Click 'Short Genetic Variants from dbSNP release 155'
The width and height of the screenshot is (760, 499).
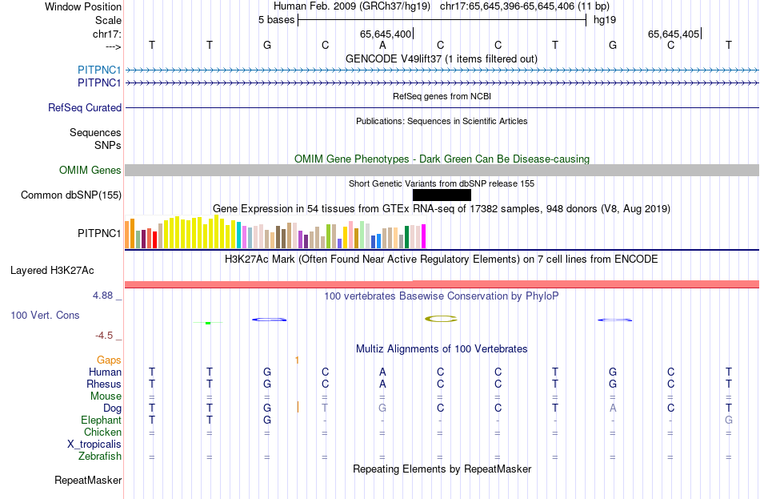(x=442, y=183)
